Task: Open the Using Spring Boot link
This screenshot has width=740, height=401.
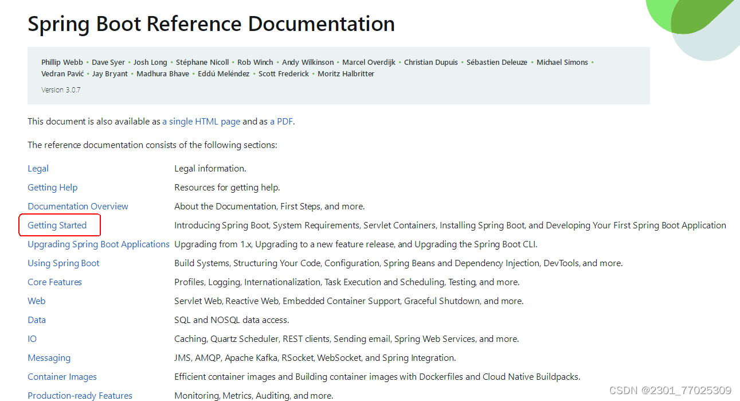Action: pyautogui.click(x=64, y=263)
